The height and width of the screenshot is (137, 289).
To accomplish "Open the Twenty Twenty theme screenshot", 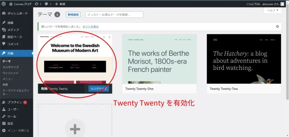I will click(x=75, y=59).
